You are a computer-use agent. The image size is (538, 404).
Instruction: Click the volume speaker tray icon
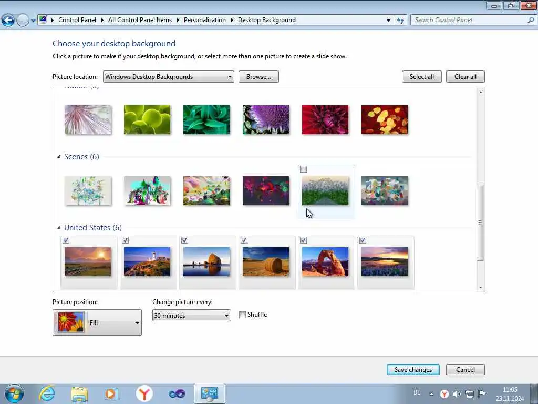point(457,393)
